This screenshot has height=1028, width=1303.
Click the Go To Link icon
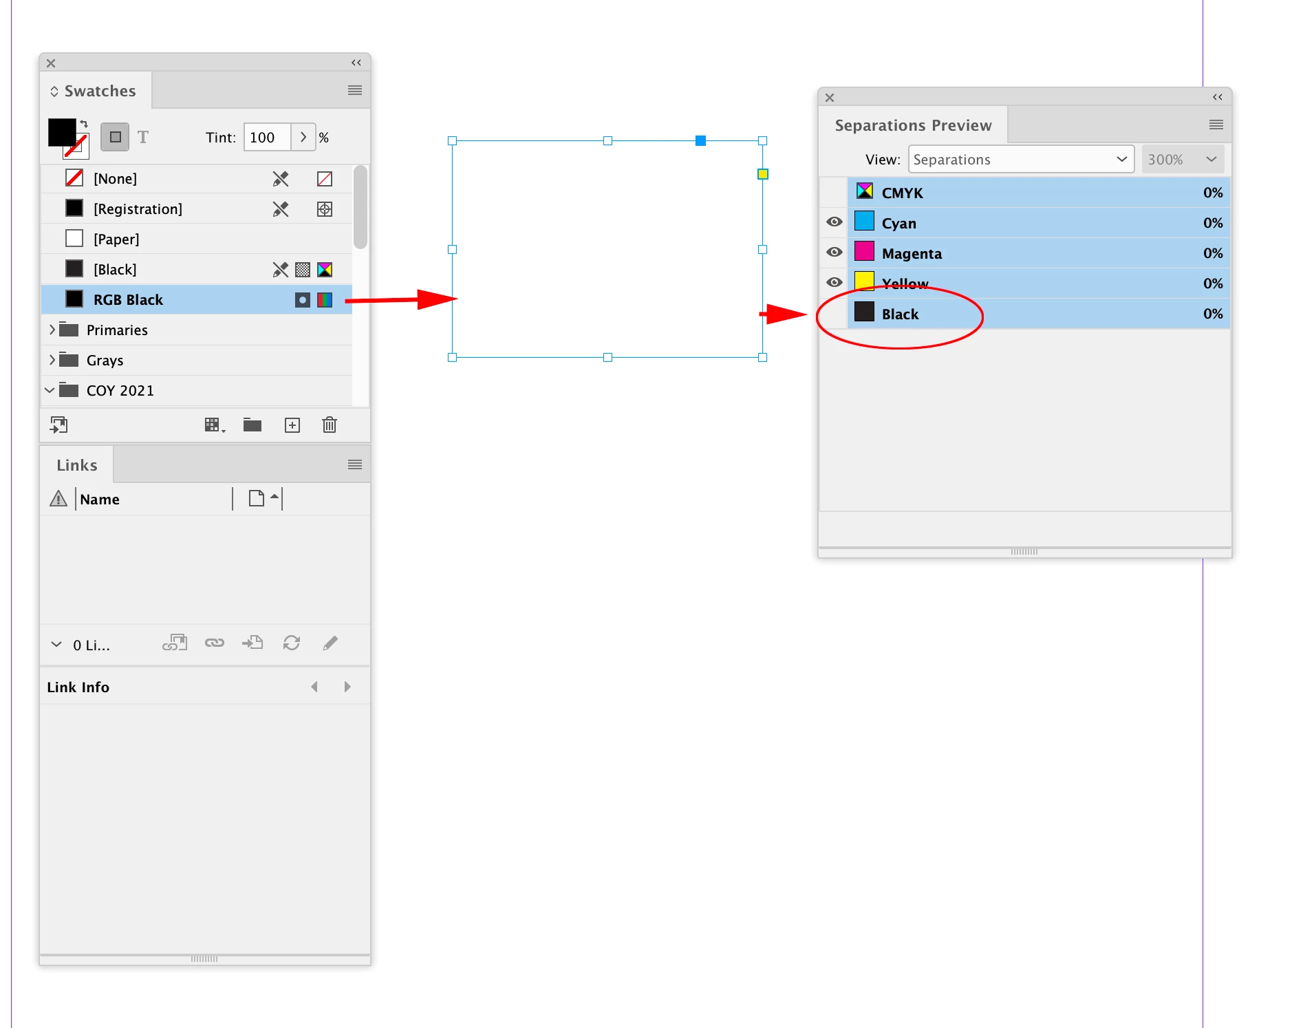point(252,643)
